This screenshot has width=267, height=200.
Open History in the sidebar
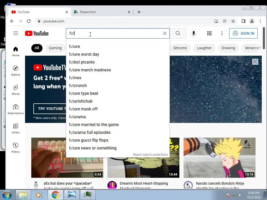[16, 148]
